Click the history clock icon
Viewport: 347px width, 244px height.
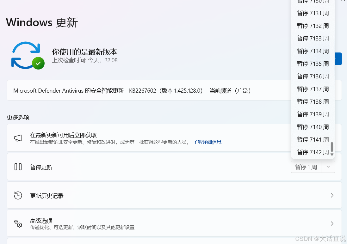pyautogui.click(x=18, y=196)
